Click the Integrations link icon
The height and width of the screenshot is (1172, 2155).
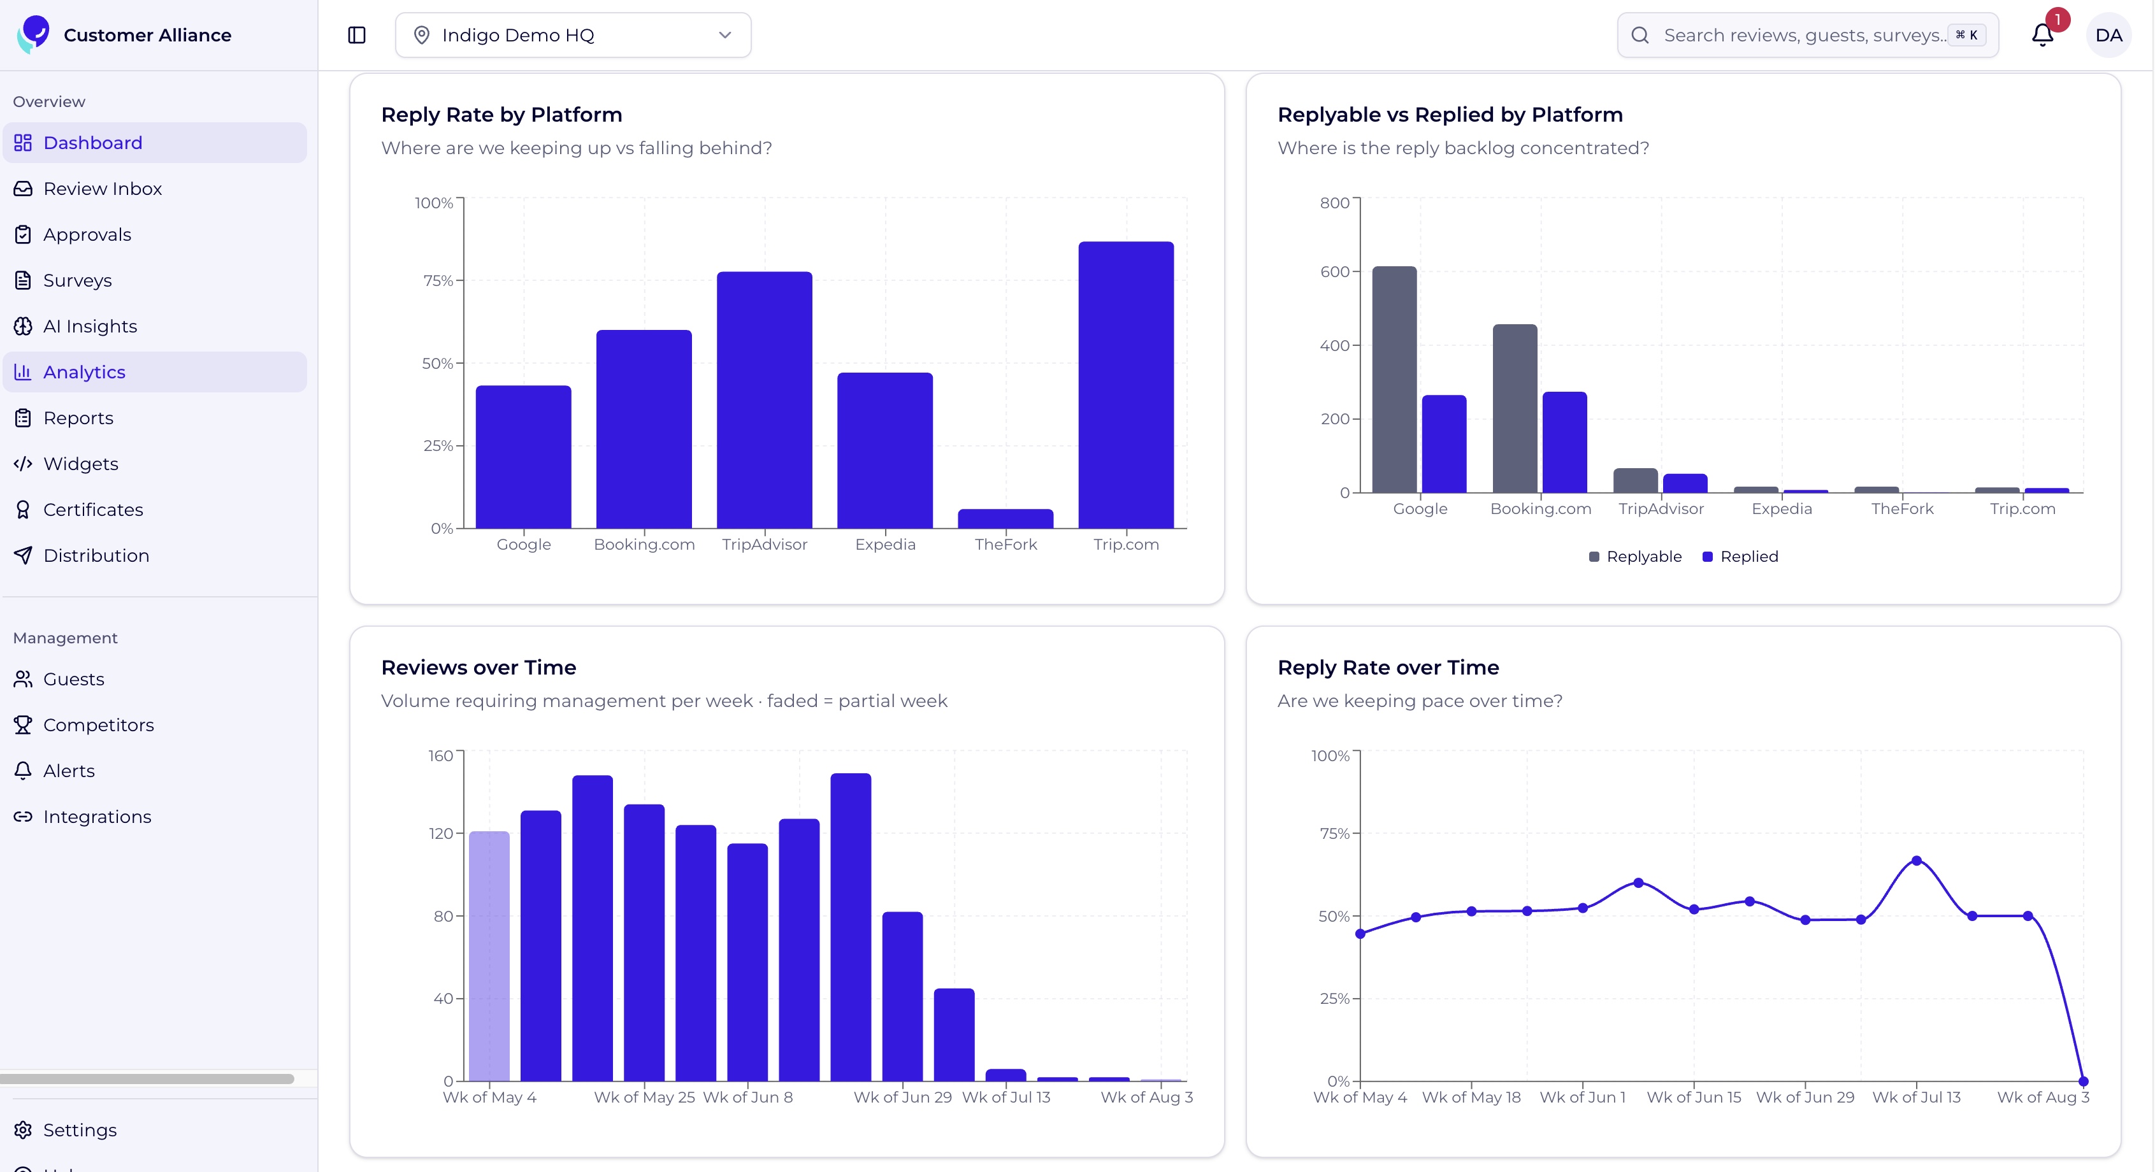pyautogui.click(x=22, y=817)
